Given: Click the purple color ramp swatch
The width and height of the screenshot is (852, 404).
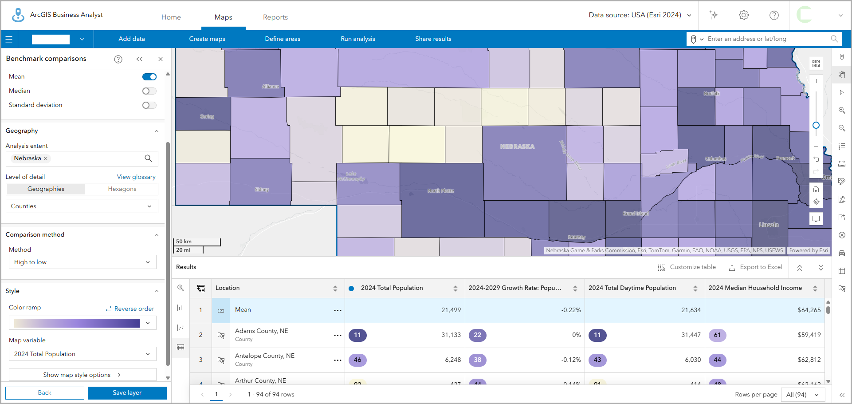Looking at the screenshot, I should (77, 323).
